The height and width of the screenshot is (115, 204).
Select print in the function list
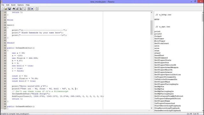click(x=157, y=32)
